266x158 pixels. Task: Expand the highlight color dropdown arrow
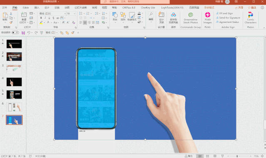pyautogui.click(x=44, y=22)
